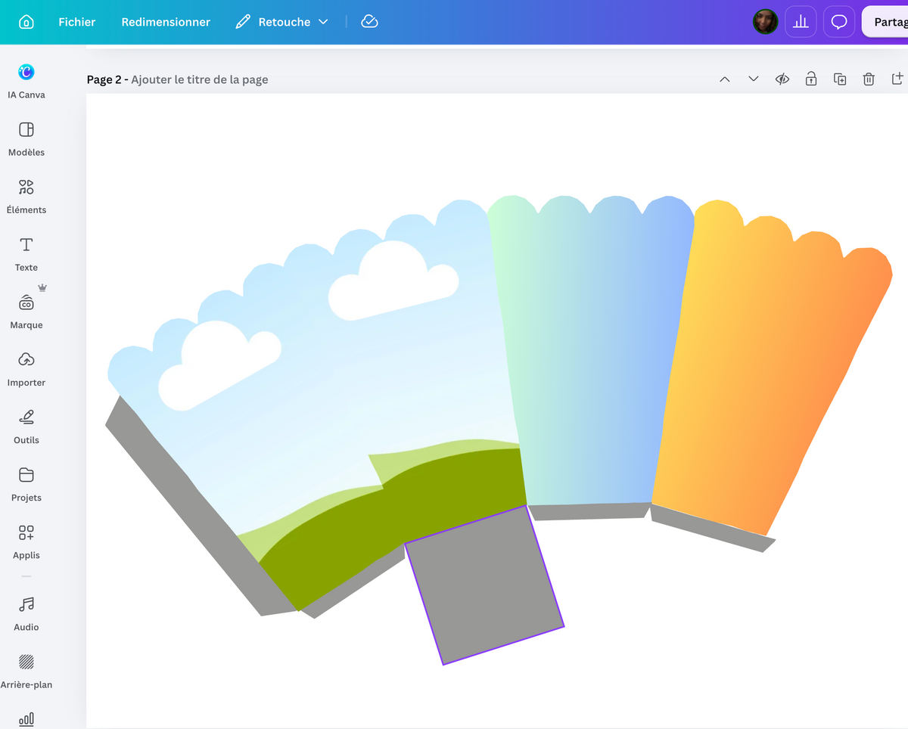This screenshot has height=729, width=908.
Task: Open the Texte panel
Action: pos(26,253)
